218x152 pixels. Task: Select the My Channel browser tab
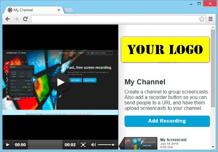(x=34, y=10)
